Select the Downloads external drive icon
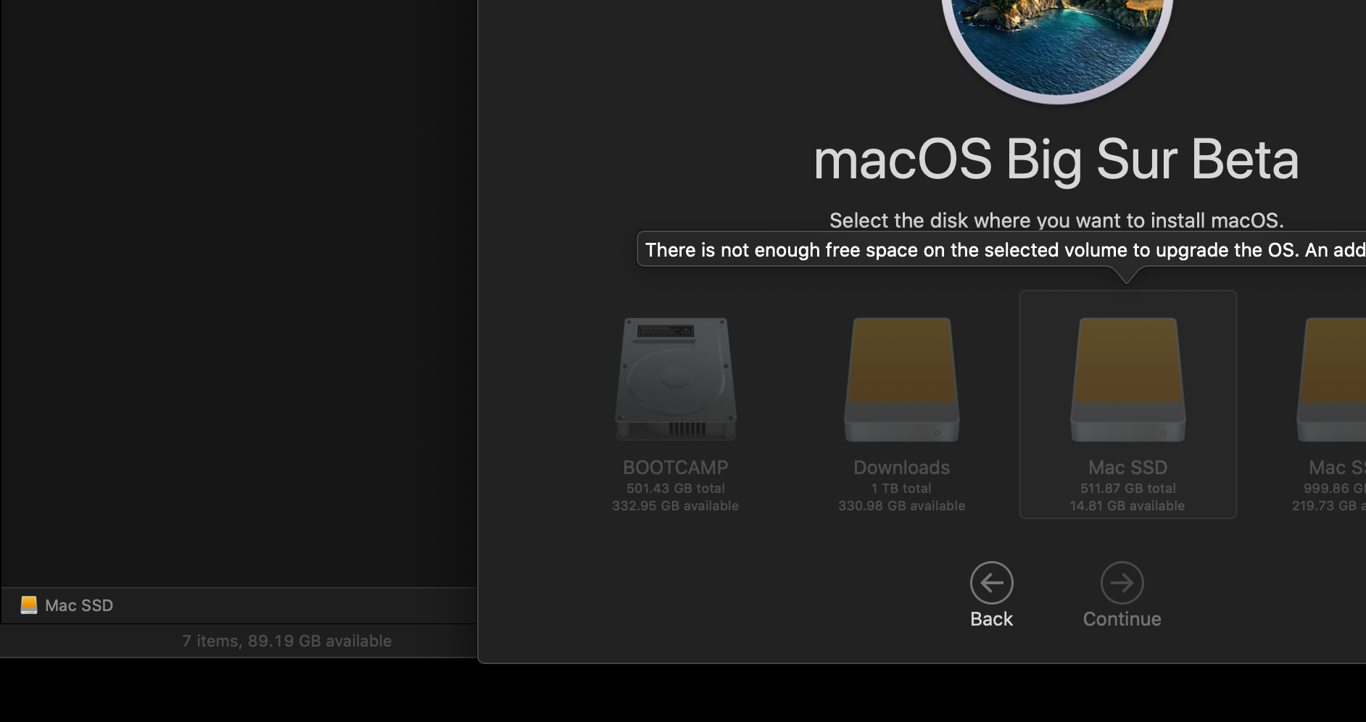1366x722 pixels. 902,379
